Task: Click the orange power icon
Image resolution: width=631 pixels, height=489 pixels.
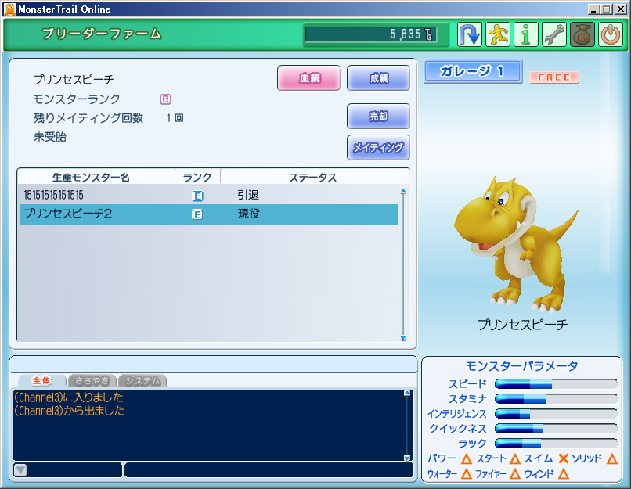Action: tap(611, 34)
